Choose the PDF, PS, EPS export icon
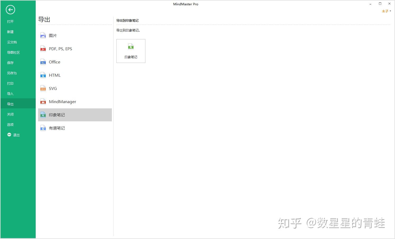The image size is (395, 239). coord(43,49)
